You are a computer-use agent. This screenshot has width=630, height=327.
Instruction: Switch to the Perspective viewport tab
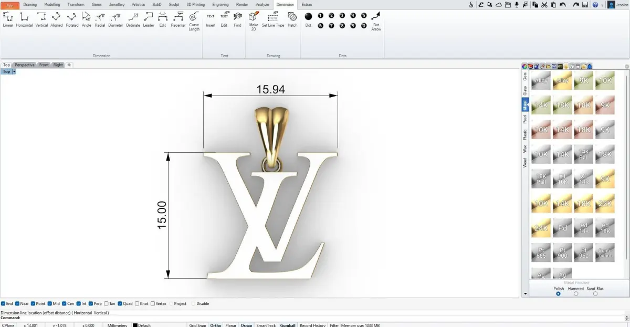tap(25, 65)
